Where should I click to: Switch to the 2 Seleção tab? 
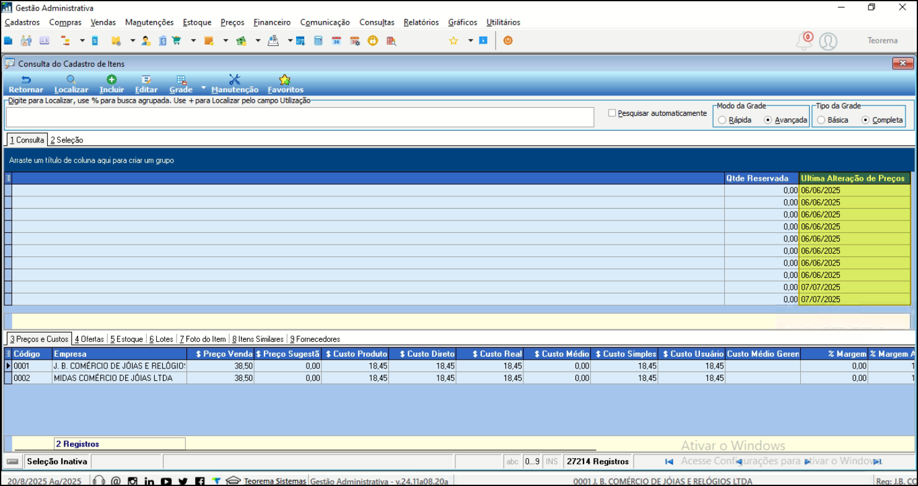point(67,140)
